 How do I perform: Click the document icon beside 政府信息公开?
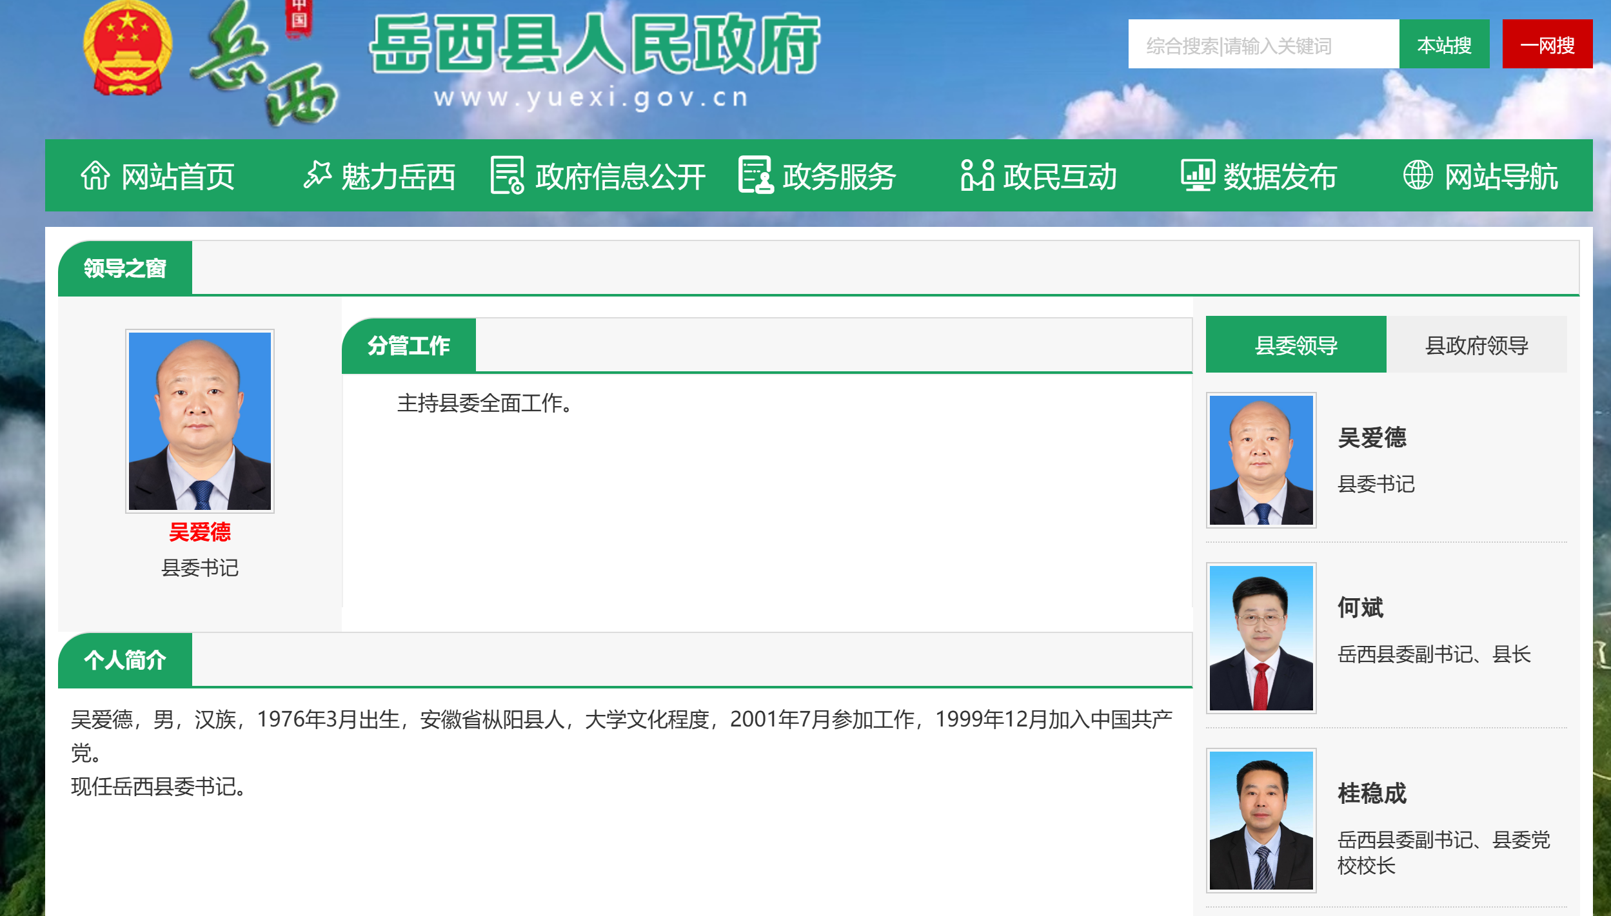507,175
